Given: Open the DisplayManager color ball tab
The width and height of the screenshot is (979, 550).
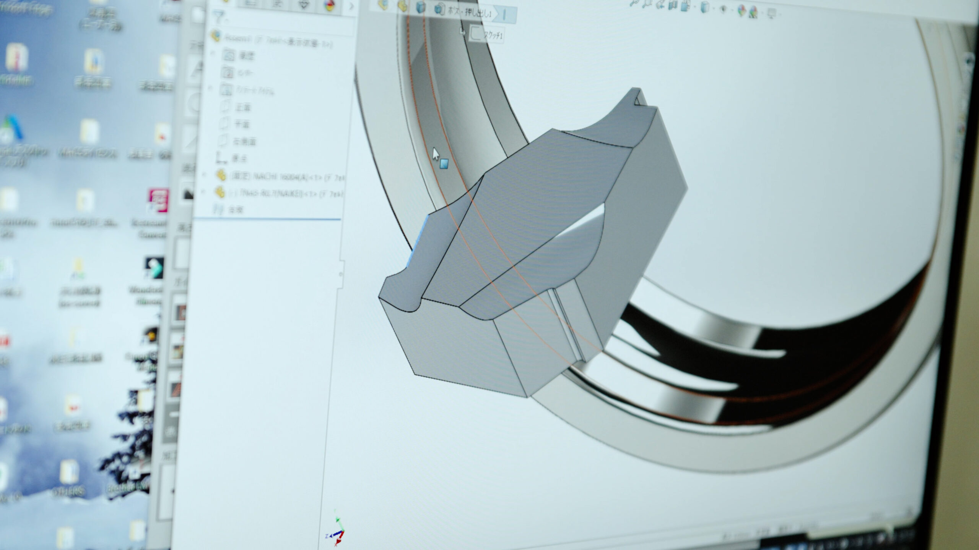Looking at the screenshot, I should pos(328,5).
